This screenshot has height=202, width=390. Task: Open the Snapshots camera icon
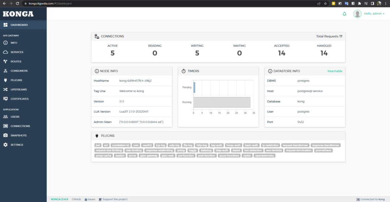(x=5, y=136)
